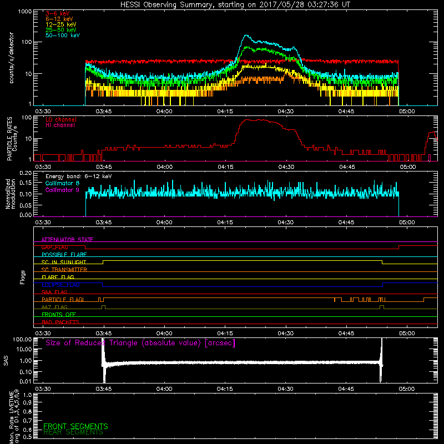Click the 04:15 tick label under top plot
Image resolution: width=444 pixels, height=444 pixels.
(x=225, y=112)
